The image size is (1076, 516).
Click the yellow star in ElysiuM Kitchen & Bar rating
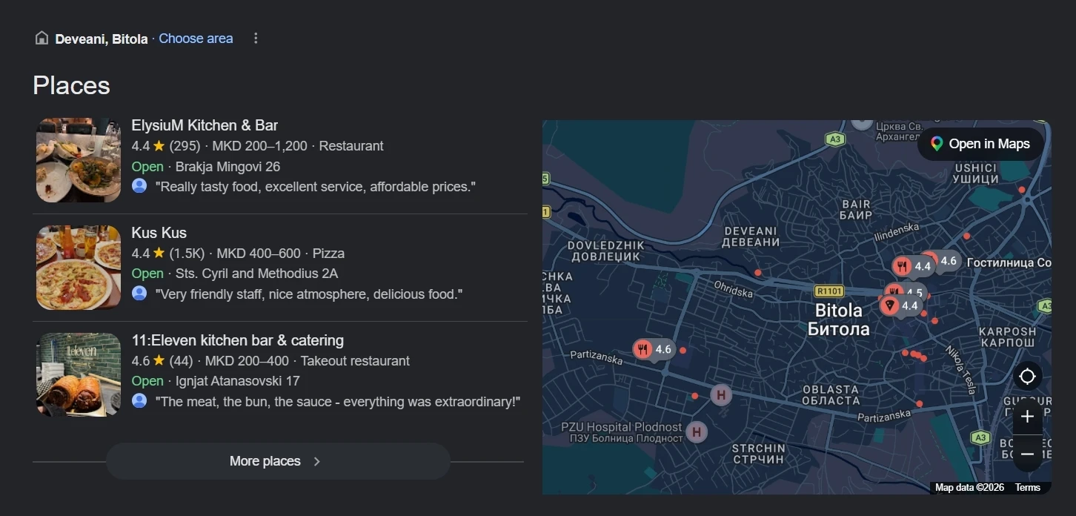[159, 146]
